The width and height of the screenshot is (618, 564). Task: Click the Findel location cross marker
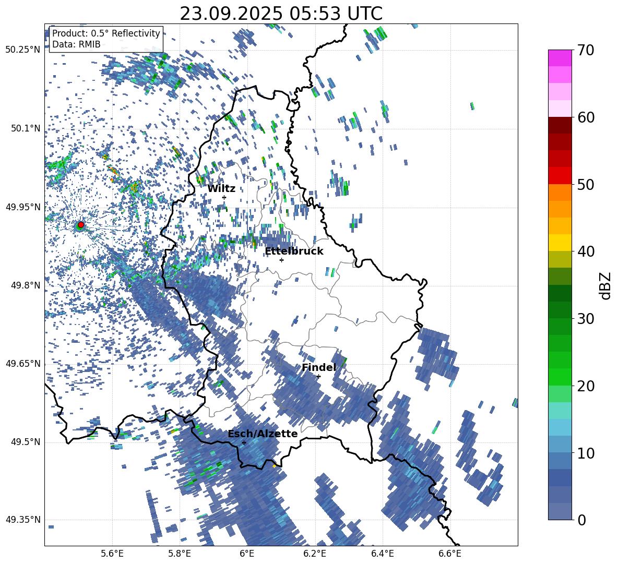(318, 376)
